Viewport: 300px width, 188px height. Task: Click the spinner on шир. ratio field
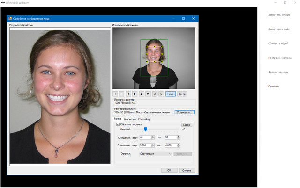154,145
